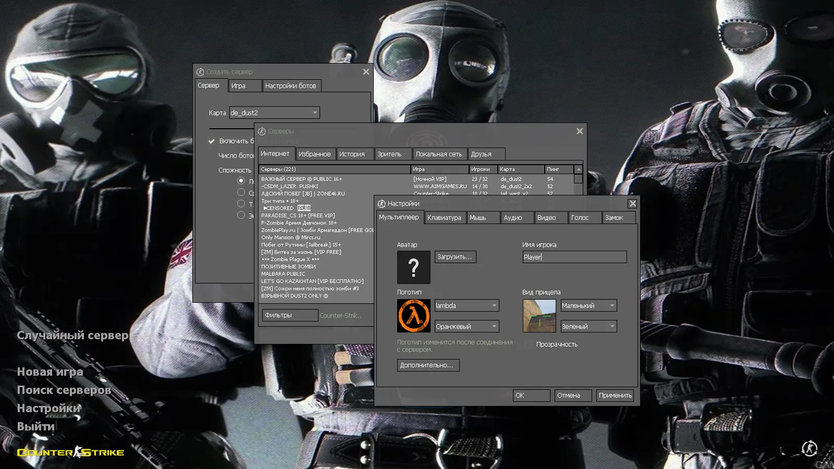
Task: Click the Загрузить avatar button
Action: pyautogui.click(x=455, y=257)
